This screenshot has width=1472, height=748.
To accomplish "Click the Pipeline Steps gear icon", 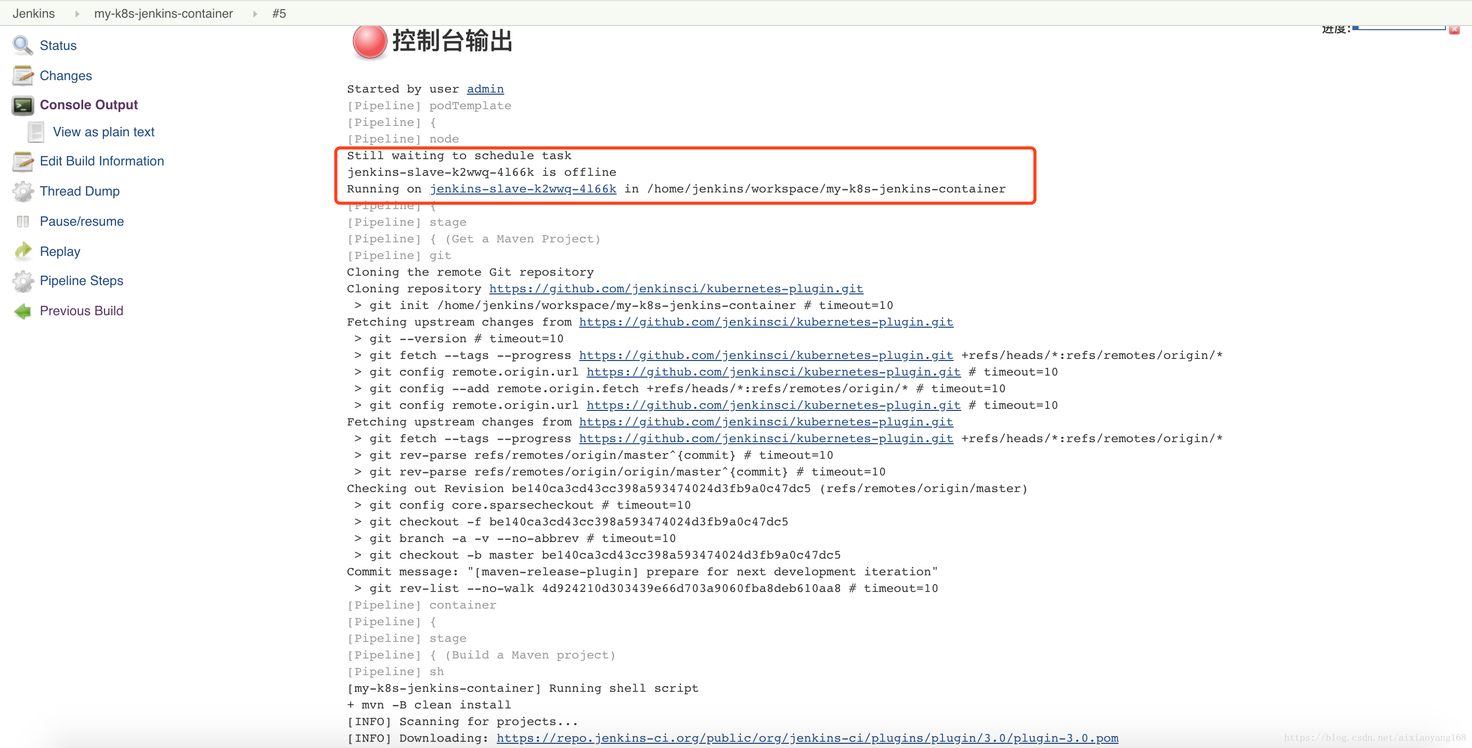I will click(23, 280).
